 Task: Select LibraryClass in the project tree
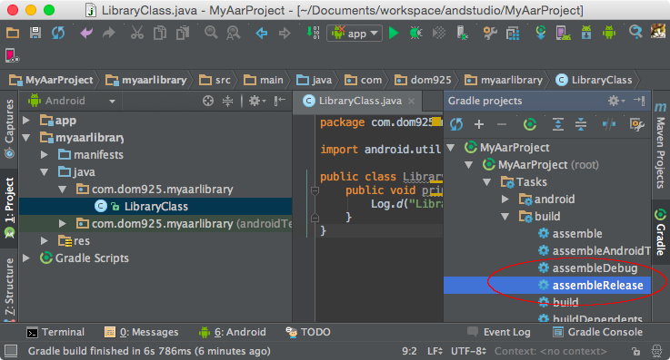155,207
